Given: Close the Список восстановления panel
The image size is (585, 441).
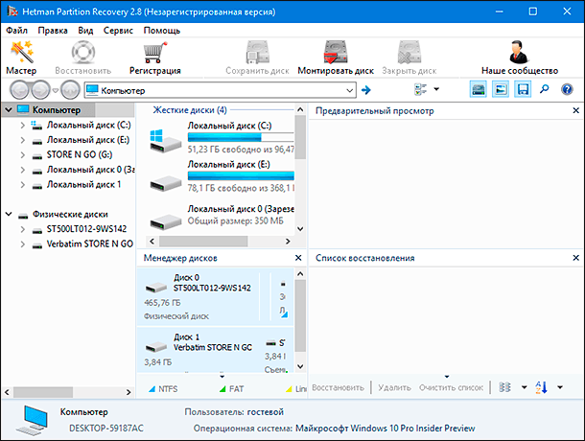Looking at the screenshot, I should tap(575, 258).
